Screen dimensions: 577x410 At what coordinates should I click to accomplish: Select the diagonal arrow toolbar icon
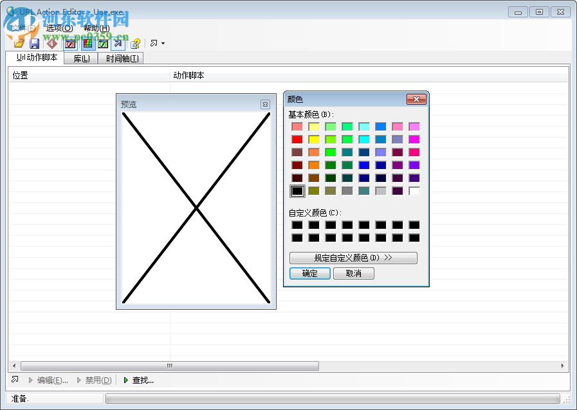click(117, 42)
